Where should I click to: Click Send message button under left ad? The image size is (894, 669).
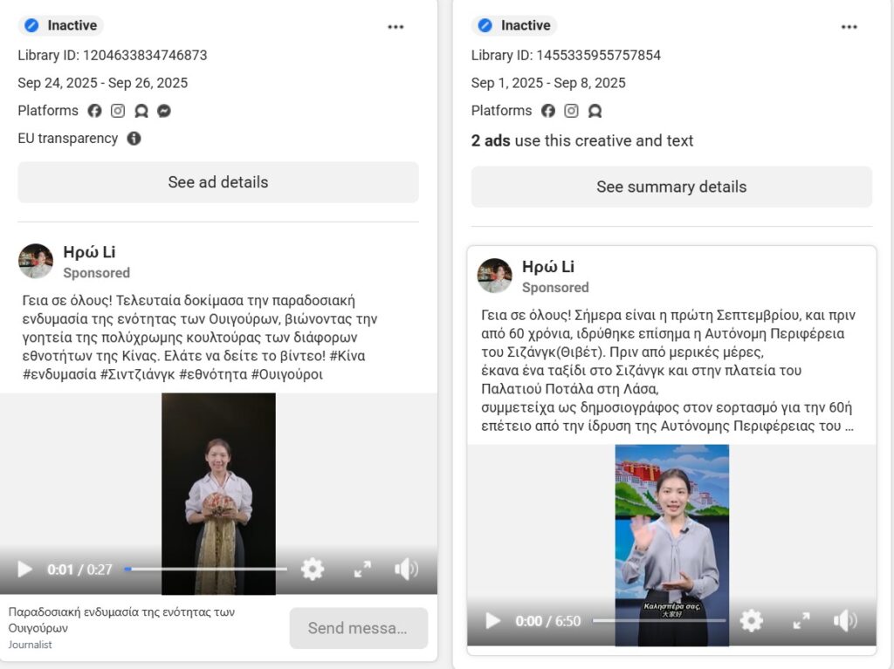click(x=358, y=628)
